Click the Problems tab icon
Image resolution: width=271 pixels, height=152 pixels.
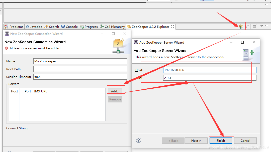click(6, 27)
